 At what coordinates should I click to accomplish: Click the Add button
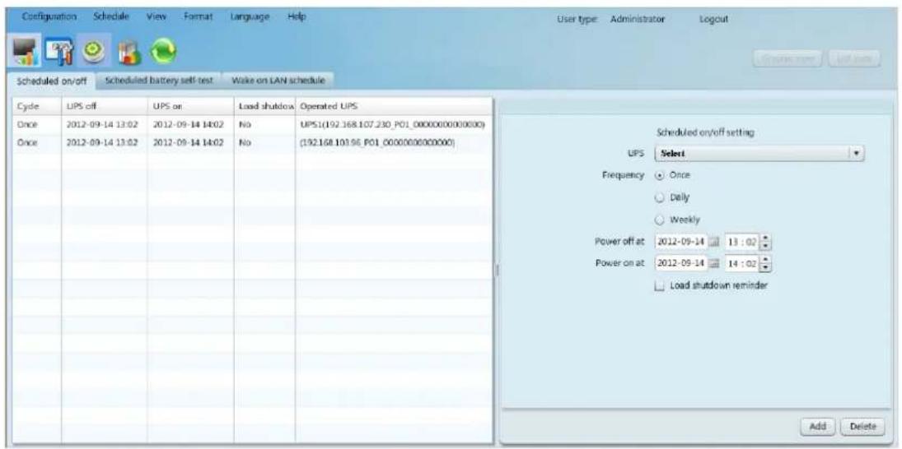(x=817, y=426)
